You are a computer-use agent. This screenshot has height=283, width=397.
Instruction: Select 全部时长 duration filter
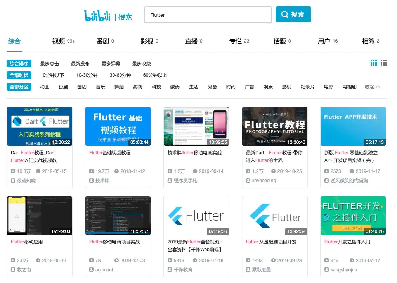point(19,75)
